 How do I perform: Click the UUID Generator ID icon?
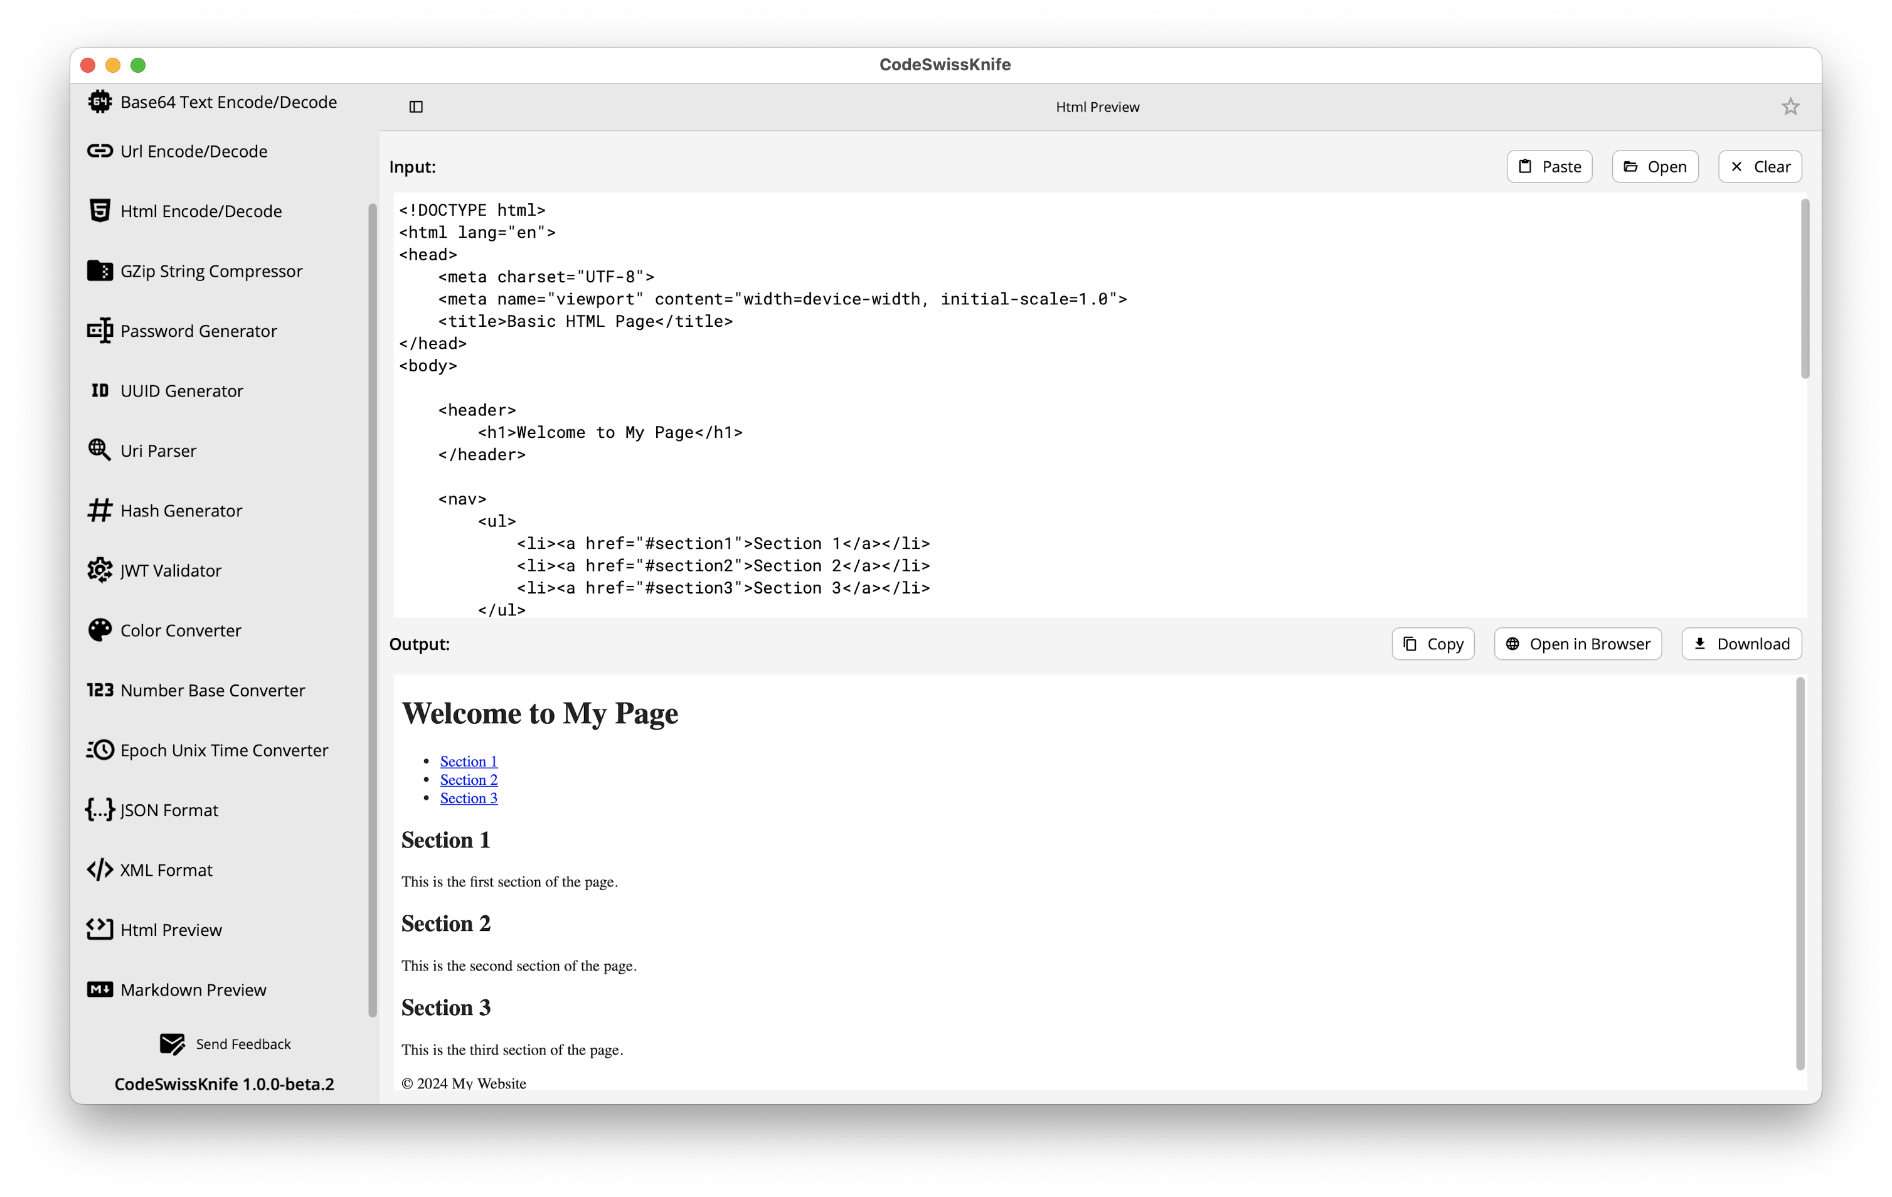(100, 391)
